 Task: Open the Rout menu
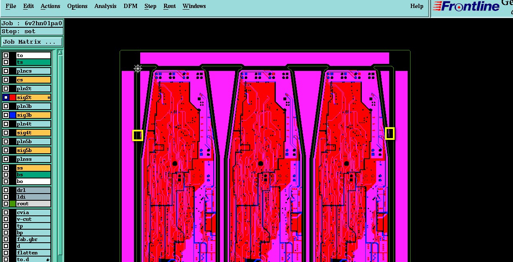(170, 6)
